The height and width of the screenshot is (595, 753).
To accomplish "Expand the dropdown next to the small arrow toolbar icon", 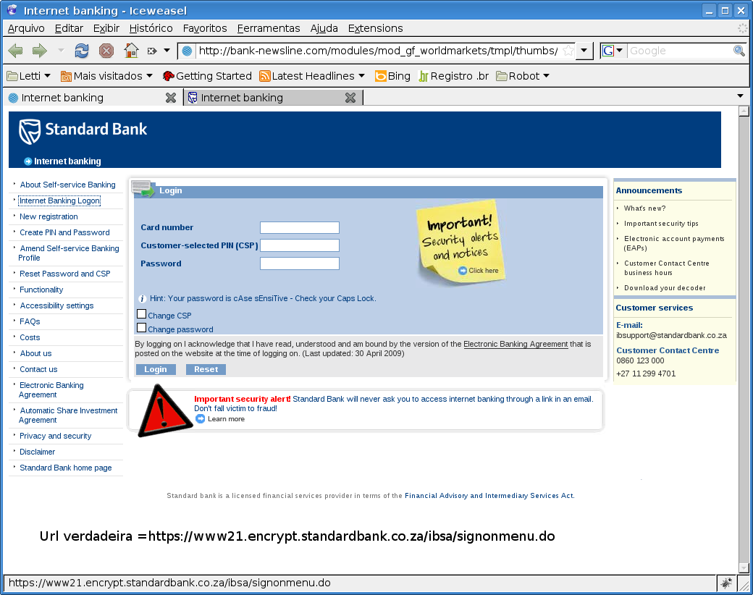I will click(x=167, y=50).
